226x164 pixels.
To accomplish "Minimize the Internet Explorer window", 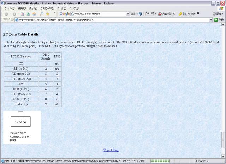I will click(213, 3).
